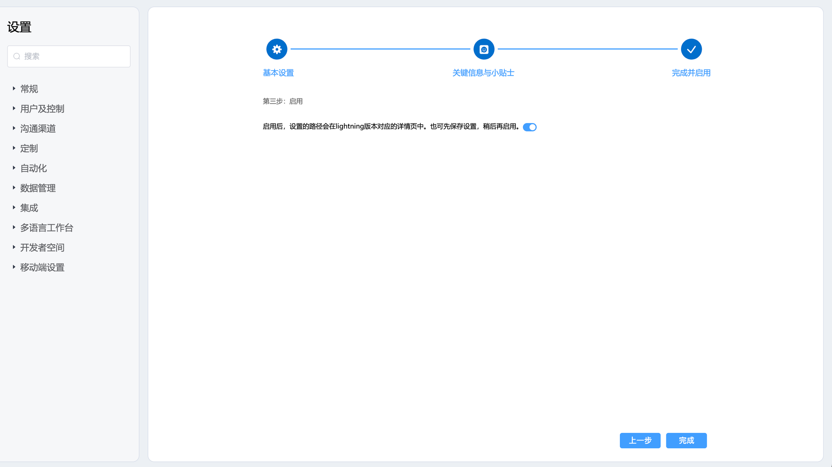Screen dimensions: 832x467
Task: Expand the 用户及控制 section arrow
Action: click(x=14, y=109)
